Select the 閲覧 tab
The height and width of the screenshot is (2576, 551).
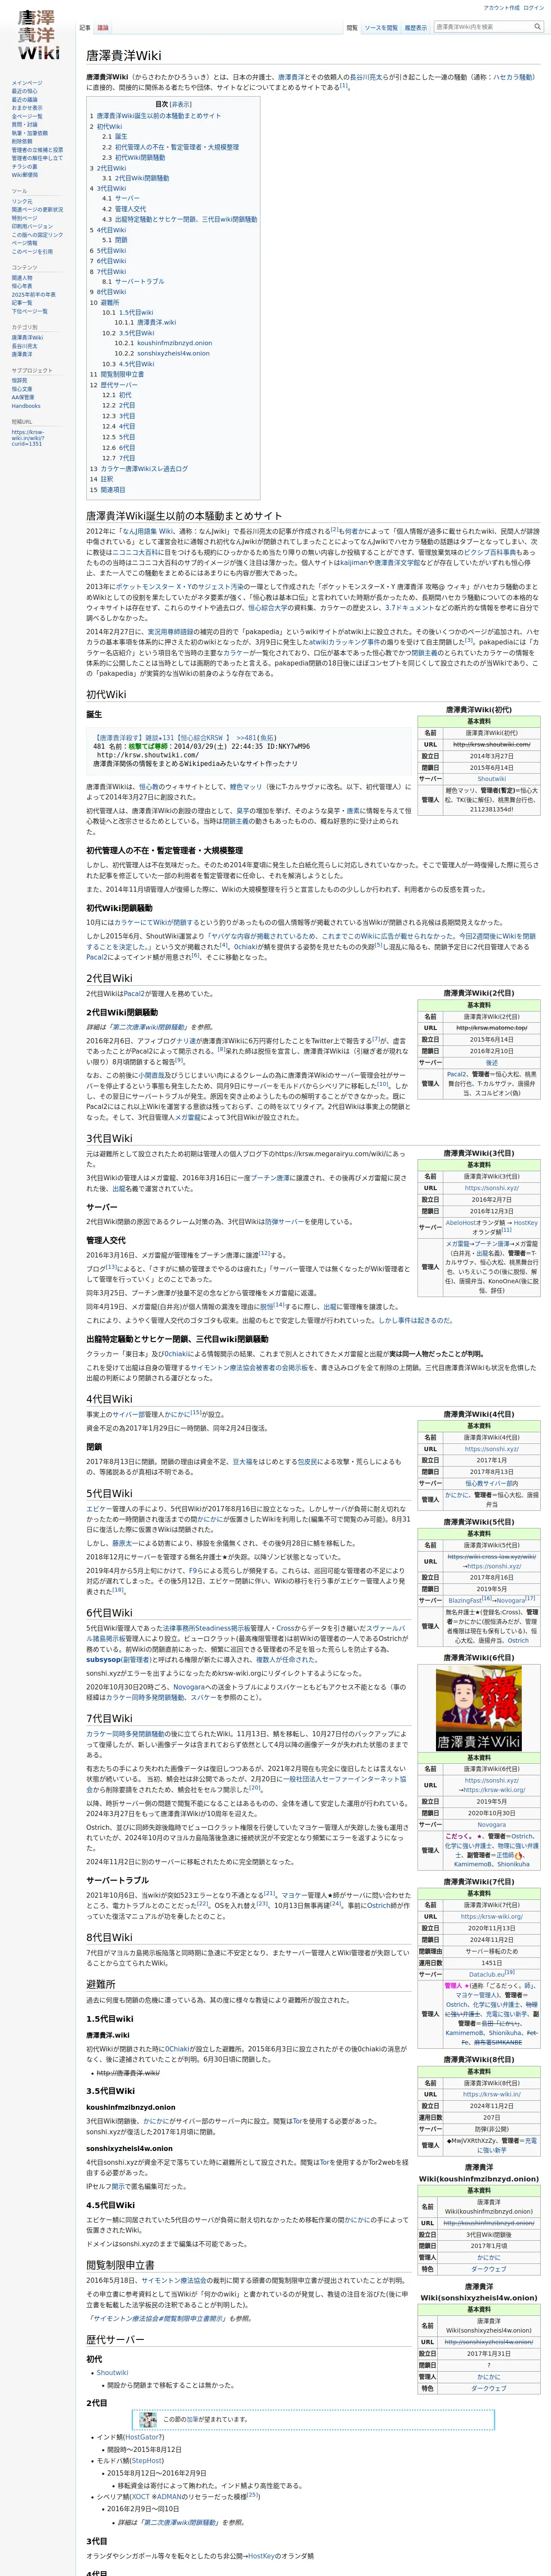coord(352,28)
